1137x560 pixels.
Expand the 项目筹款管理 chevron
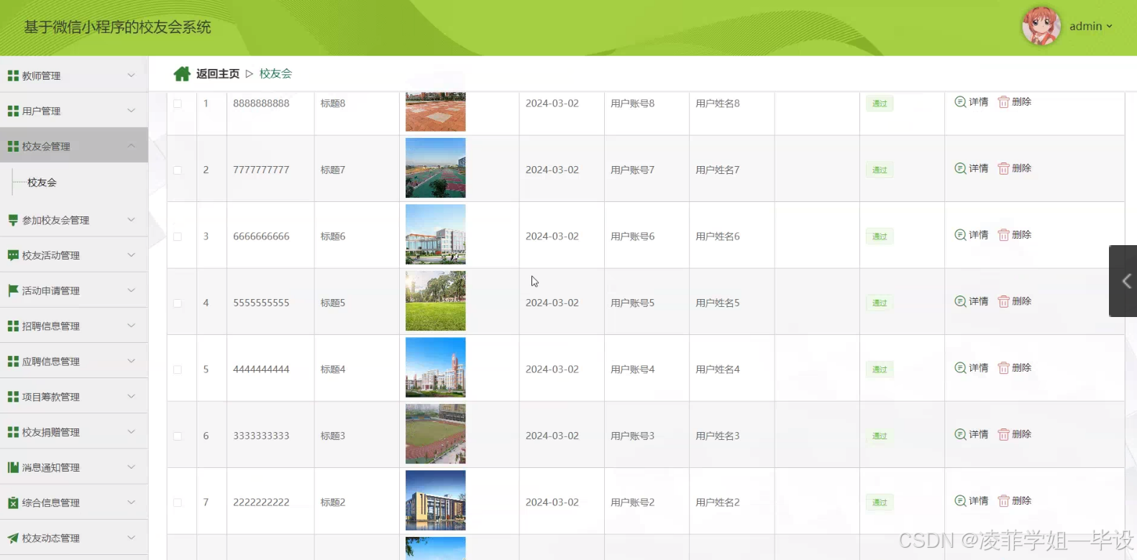tap(131, 396)
